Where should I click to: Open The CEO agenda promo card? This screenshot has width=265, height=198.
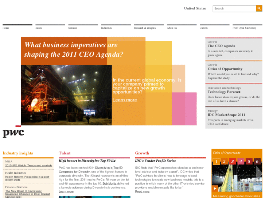pos(234,49)
